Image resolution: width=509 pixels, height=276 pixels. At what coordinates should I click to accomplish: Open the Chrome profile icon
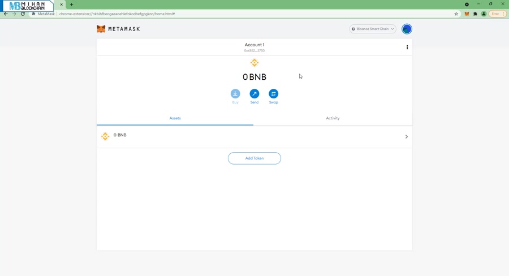[x=484, y=14]
